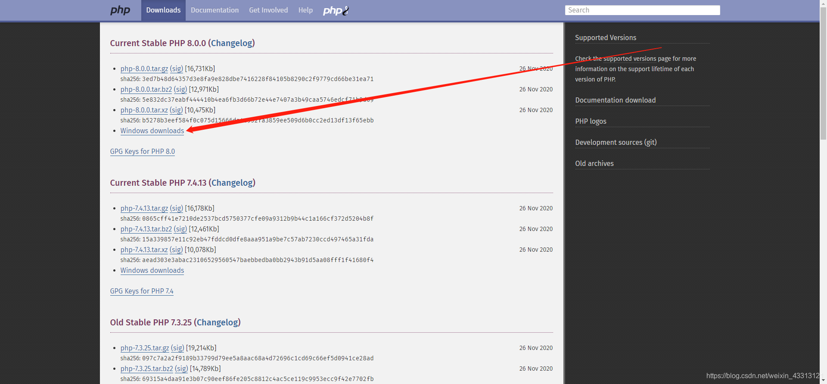Viewport: 827px width, 384px height.
Task: Open the php8 logo link
Action: click(x=336, y=10)
